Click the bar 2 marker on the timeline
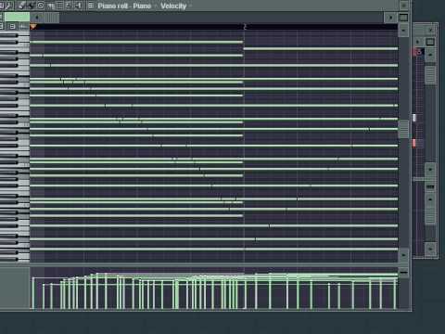445x334 pixels. coord(245,27)
